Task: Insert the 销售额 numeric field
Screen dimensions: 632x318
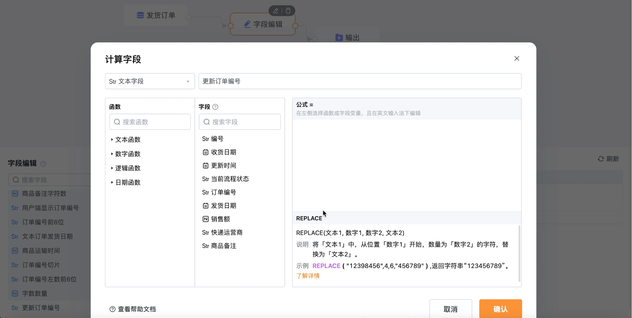Action: point(216,219)
